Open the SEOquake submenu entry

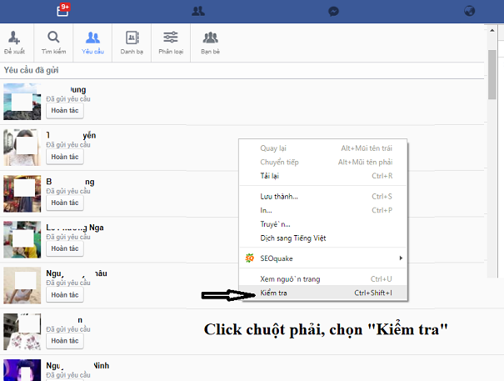tap(323, 258)
